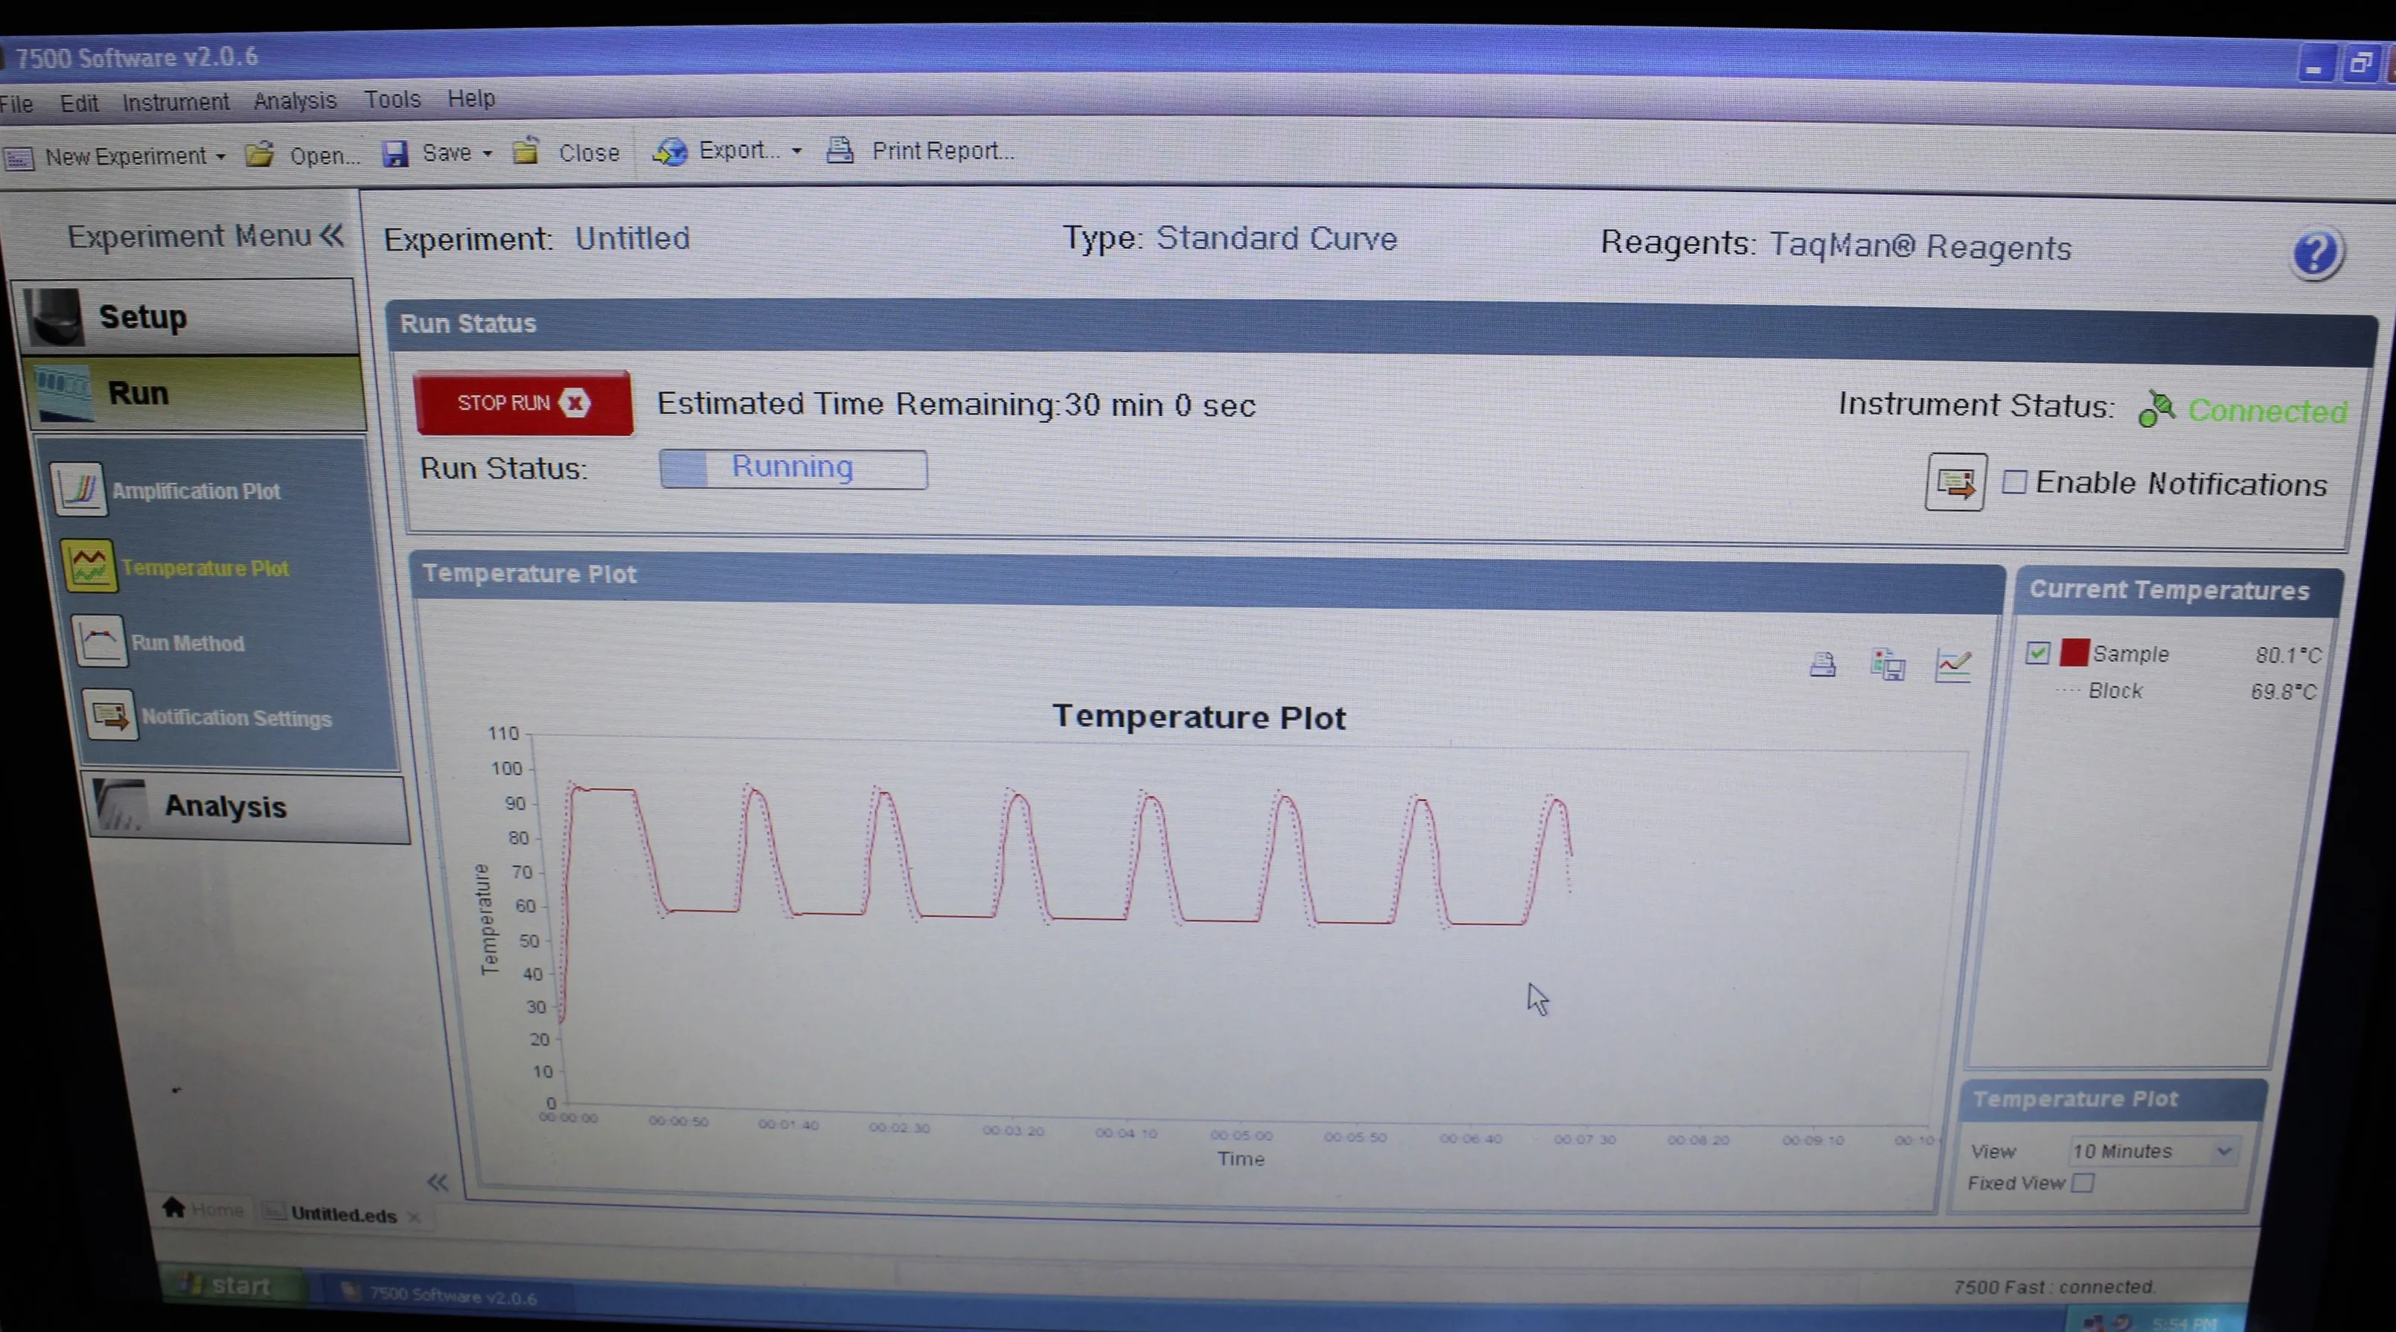Image resolution: width=2396 pixels, height=1332 pixels.
Task: Click the Block temperature 69.8°C value
Action: click(2284, 692)
